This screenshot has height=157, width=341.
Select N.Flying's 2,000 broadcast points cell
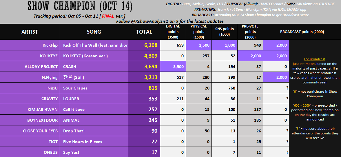276,77
